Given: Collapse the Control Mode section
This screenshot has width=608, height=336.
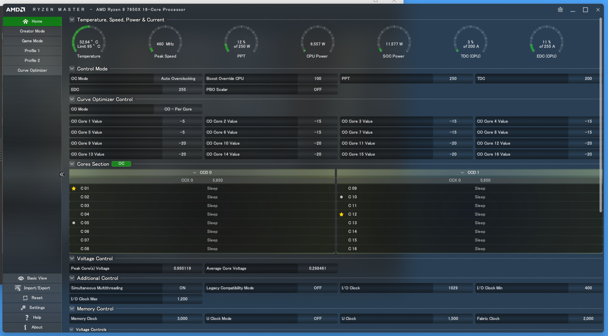Looking at the screenshot, I should [72, 68].
